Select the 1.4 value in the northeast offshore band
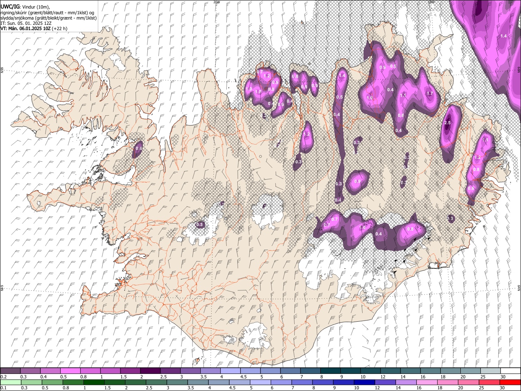The height and width of the screenshot is (391, 521). click(503, 36)
